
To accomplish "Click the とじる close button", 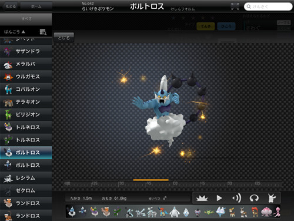I will coord(64,38).
